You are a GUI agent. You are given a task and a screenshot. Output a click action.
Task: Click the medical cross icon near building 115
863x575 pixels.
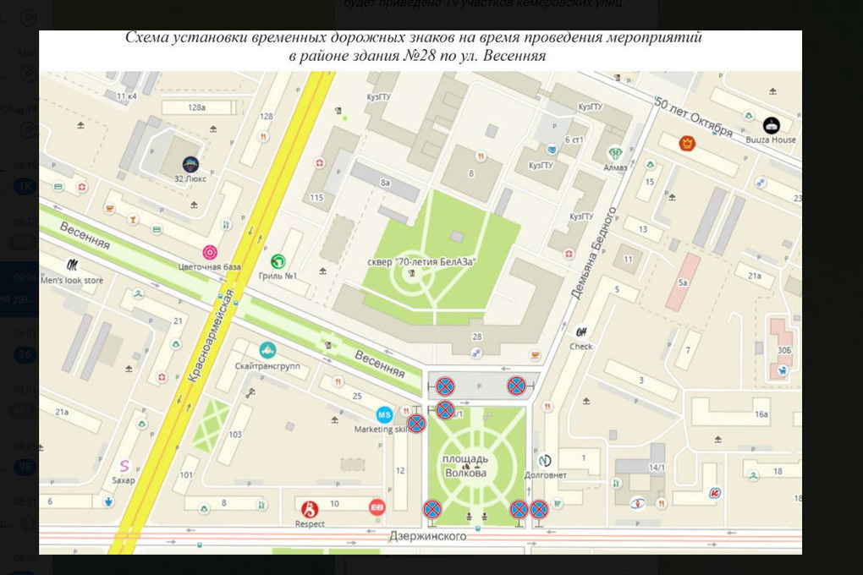click(319, 163)
